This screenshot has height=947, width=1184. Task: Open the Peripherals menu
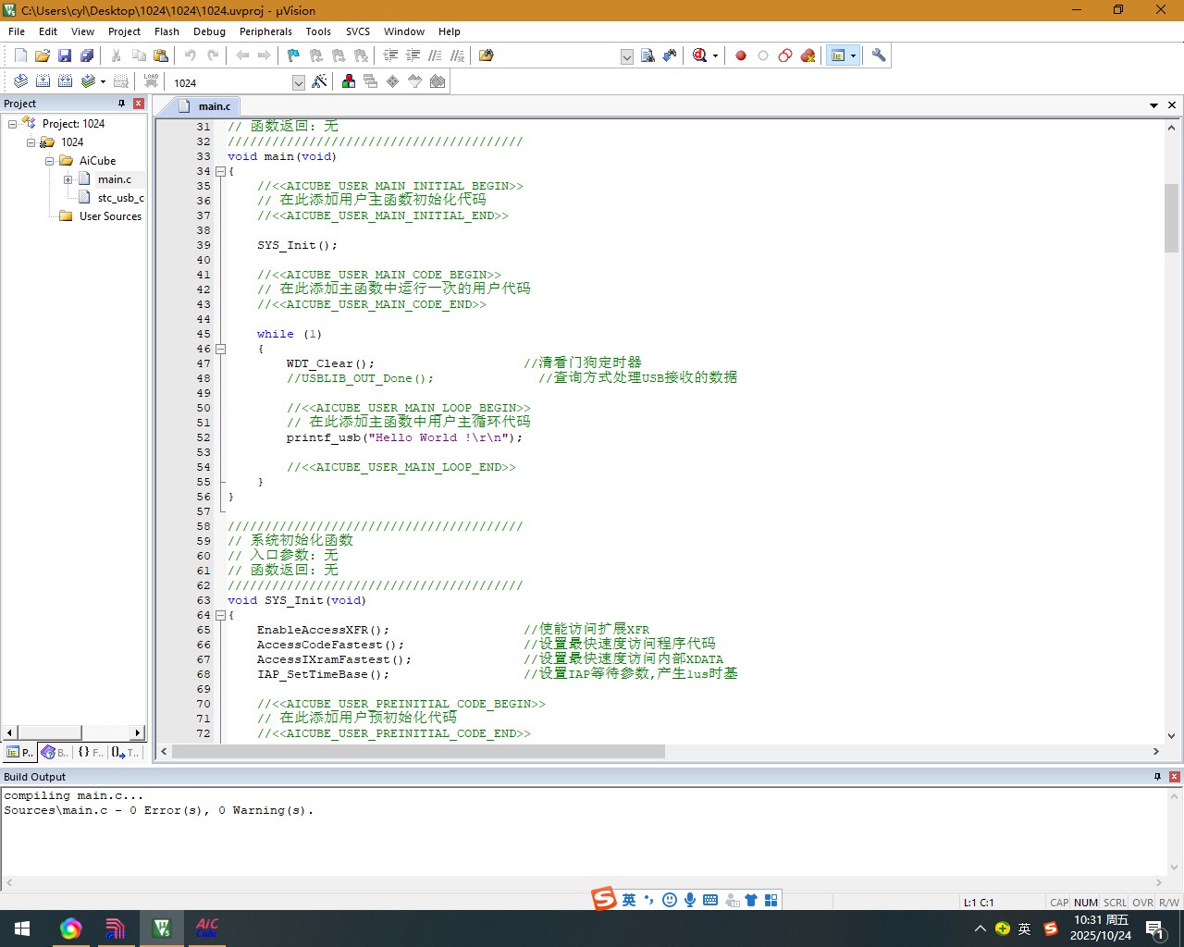tap(265, 31)
